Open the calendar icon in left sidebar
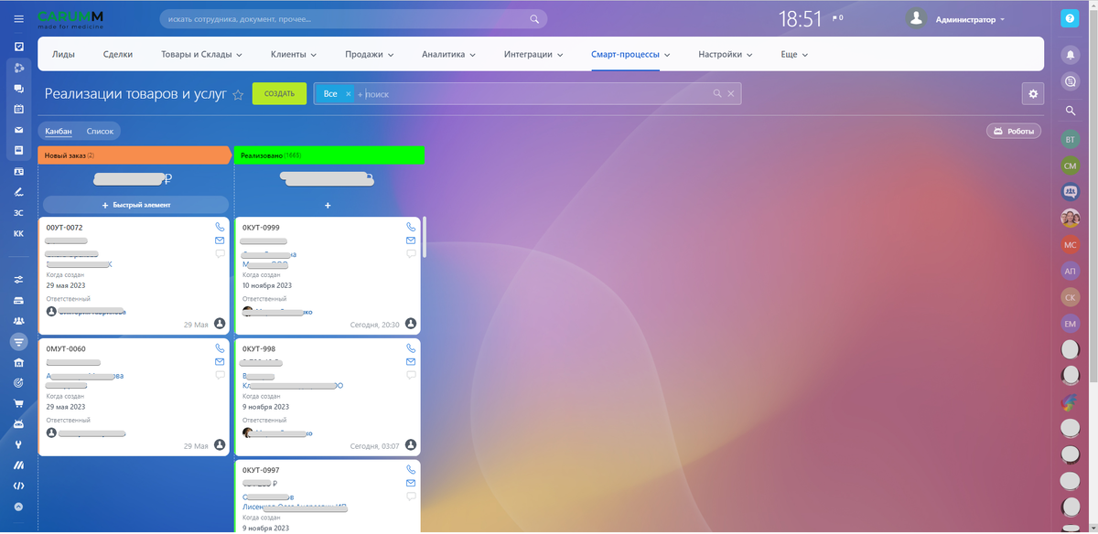Screen dimensions: 1098x534 click(19, 109)
